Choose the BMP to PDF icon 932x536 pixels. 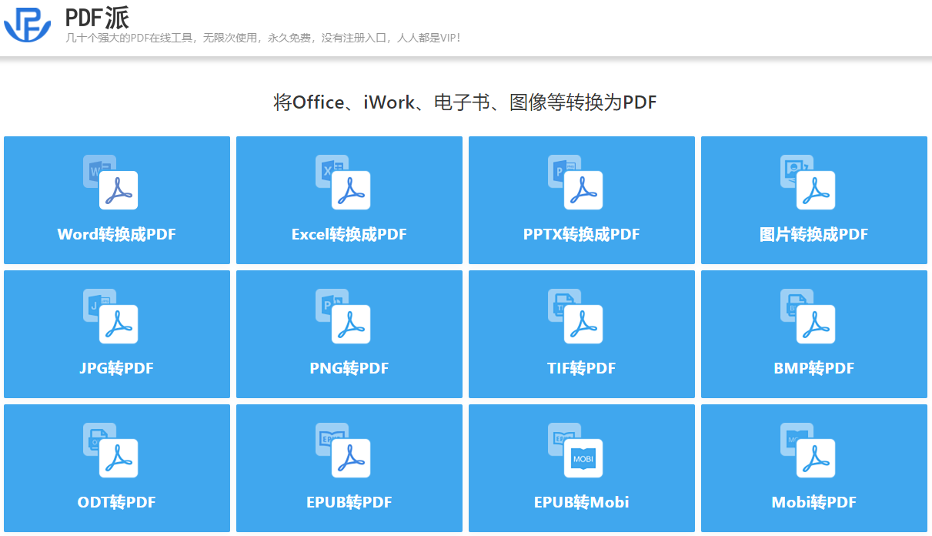[x=808, y=317]
